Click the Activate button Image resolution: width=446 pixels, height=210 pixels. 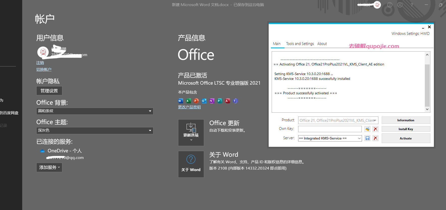(x=406, y=138)
